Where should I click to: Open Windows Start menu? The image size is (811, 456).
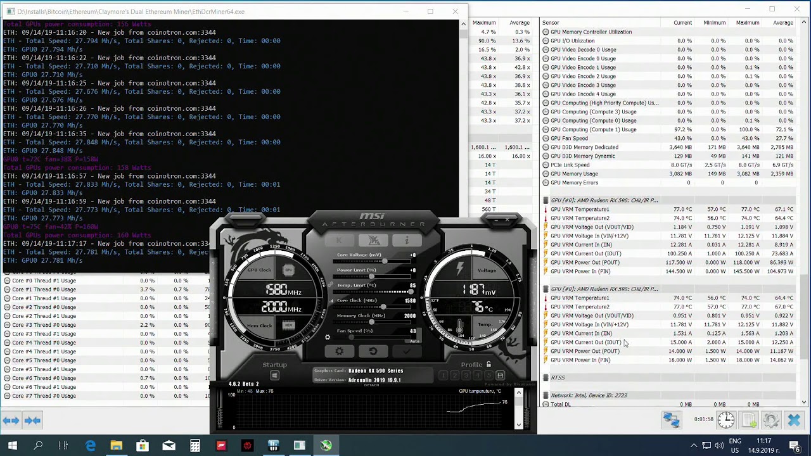click(x=13, y=446)
